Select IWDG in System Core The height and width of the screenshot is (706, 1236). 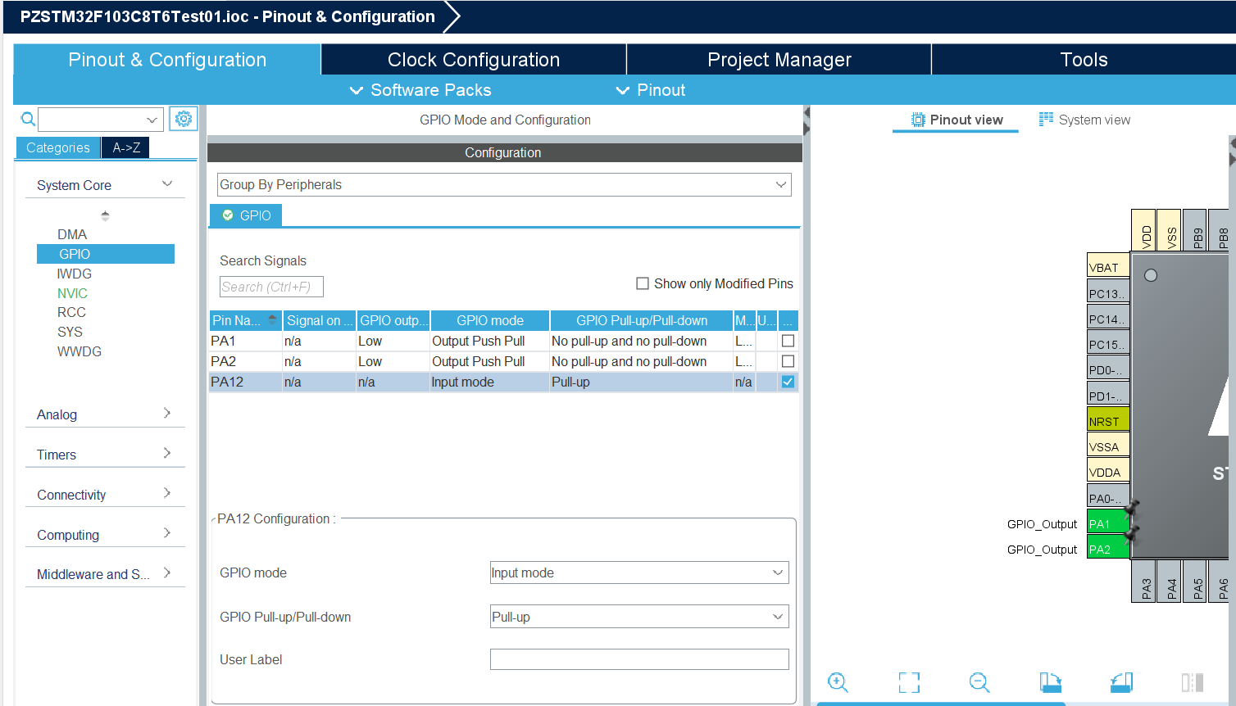pos(75,274)
